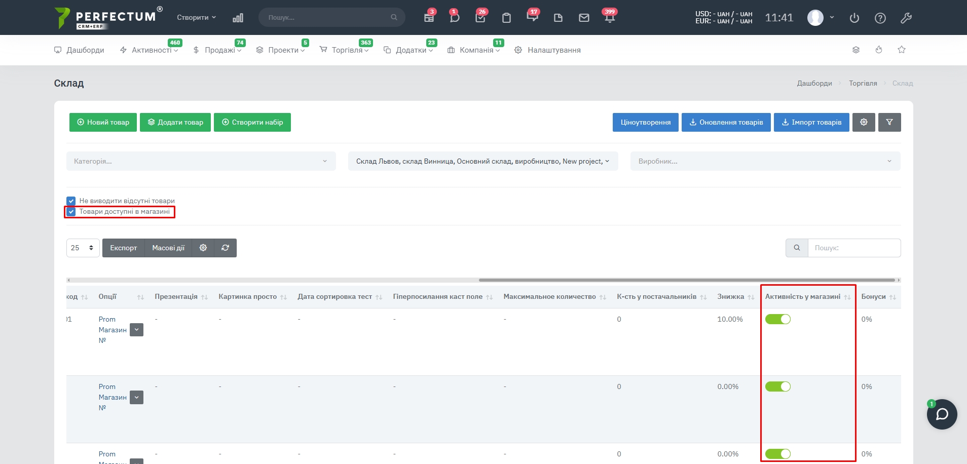
Task: Disable shop activity toggle in first row
Action: pos(777,319)
